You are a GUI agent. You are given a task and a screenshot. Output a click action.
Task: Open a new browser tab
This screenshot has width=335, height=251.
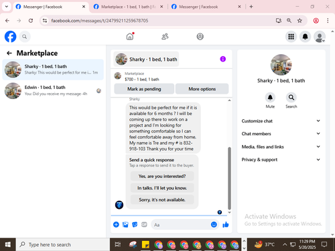(x=251, y=7)
